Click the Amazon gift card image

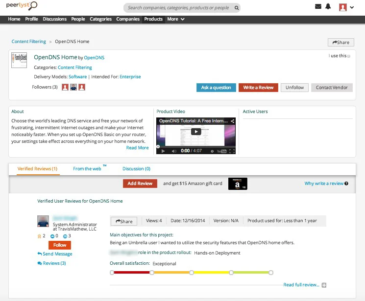click(238, 184)
